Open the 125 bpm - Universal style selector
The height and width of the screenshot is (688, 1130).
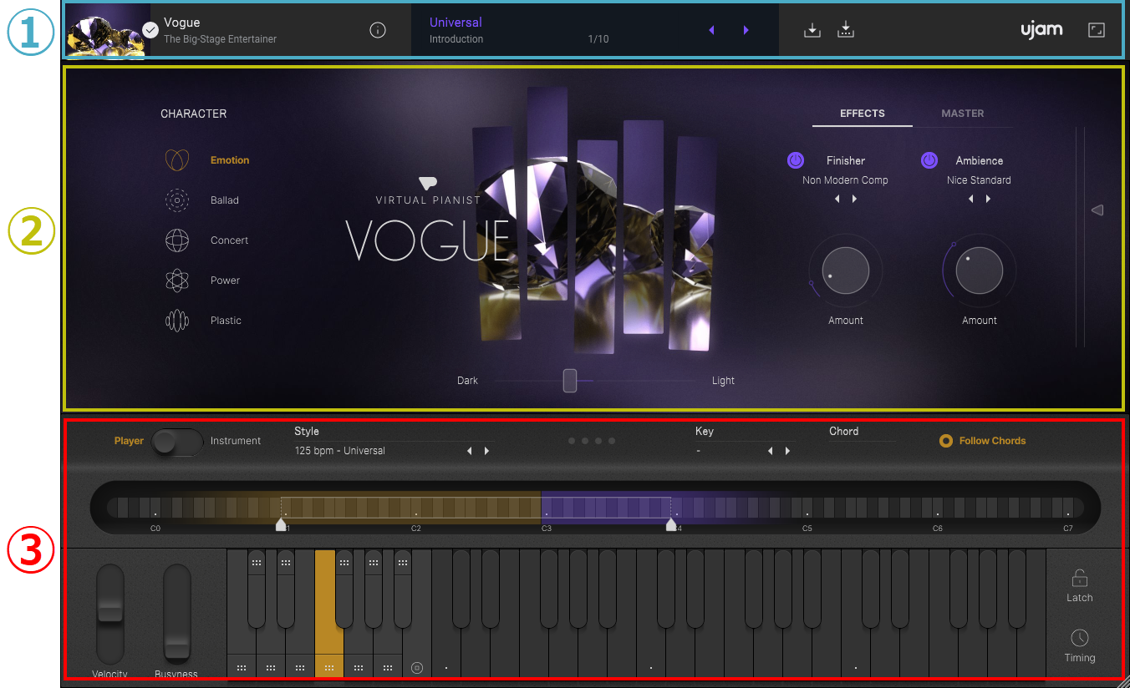340,451
